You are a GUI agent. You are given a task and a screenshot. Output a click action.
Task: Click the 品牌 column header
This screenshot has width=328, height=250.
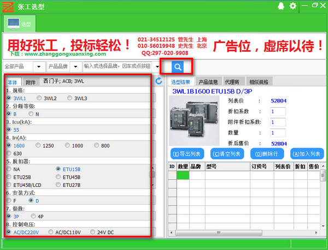[x=197, y=166]
